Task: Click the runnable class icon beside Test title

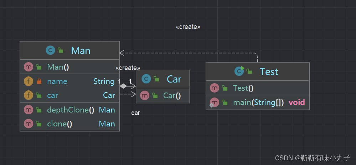Action: coord(239,71)
